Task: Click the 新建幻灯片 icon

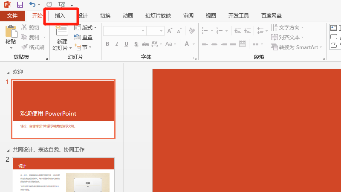Action: coord(62,30)
